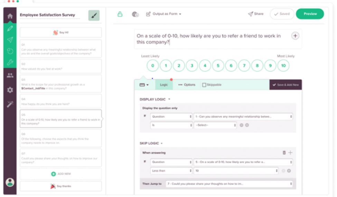Click the paper plane distribute icon

[x=10, y=40]
